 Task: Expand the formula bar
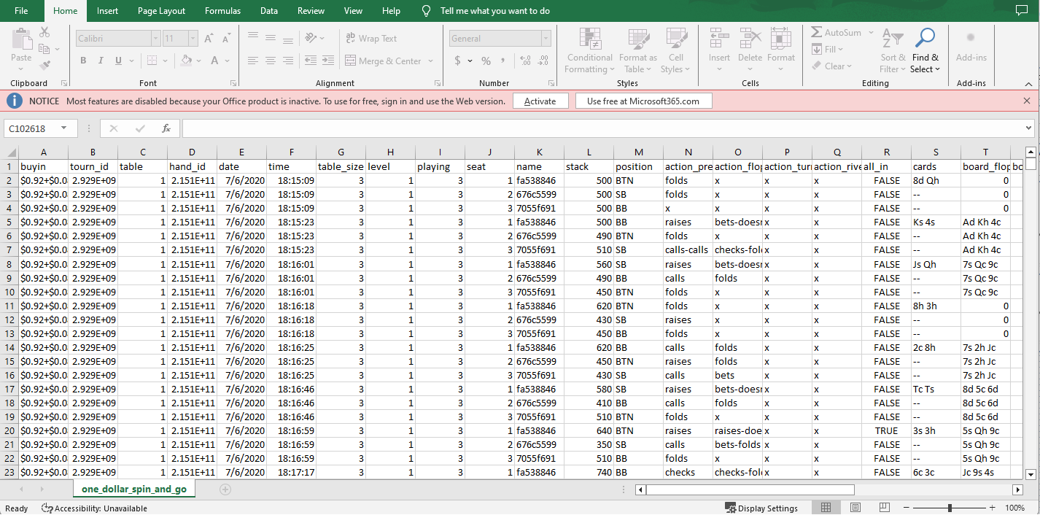click(x=1028, y=128)
